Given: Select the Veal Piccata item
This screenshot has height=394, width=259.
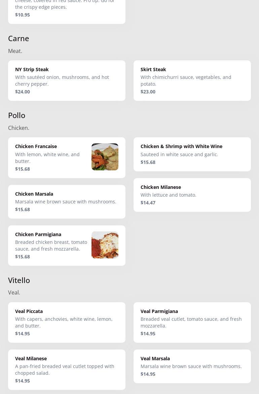Looking at the screenshot, I should coord(67,322).
